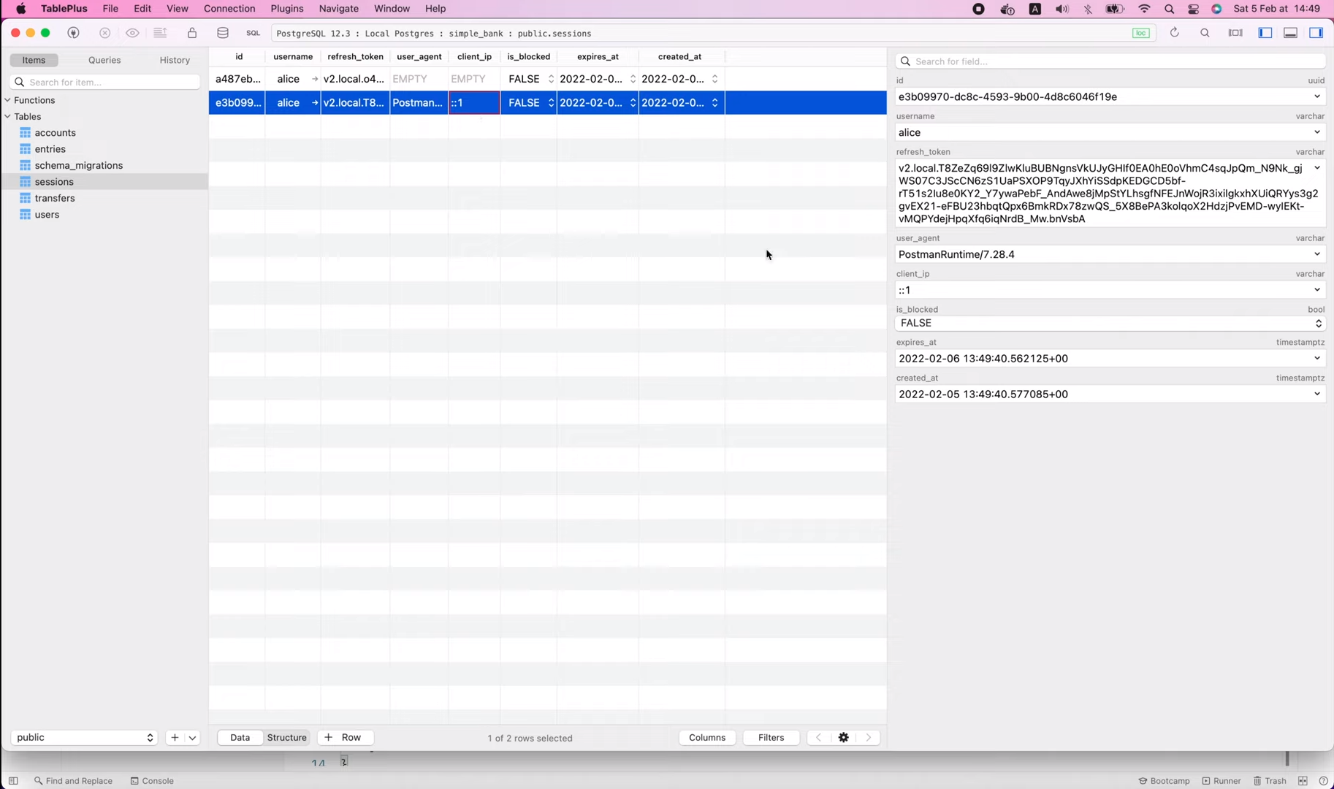This screenshot has height=789, width=1334.
Task: Open the Console button
Action: pos(152,781)
